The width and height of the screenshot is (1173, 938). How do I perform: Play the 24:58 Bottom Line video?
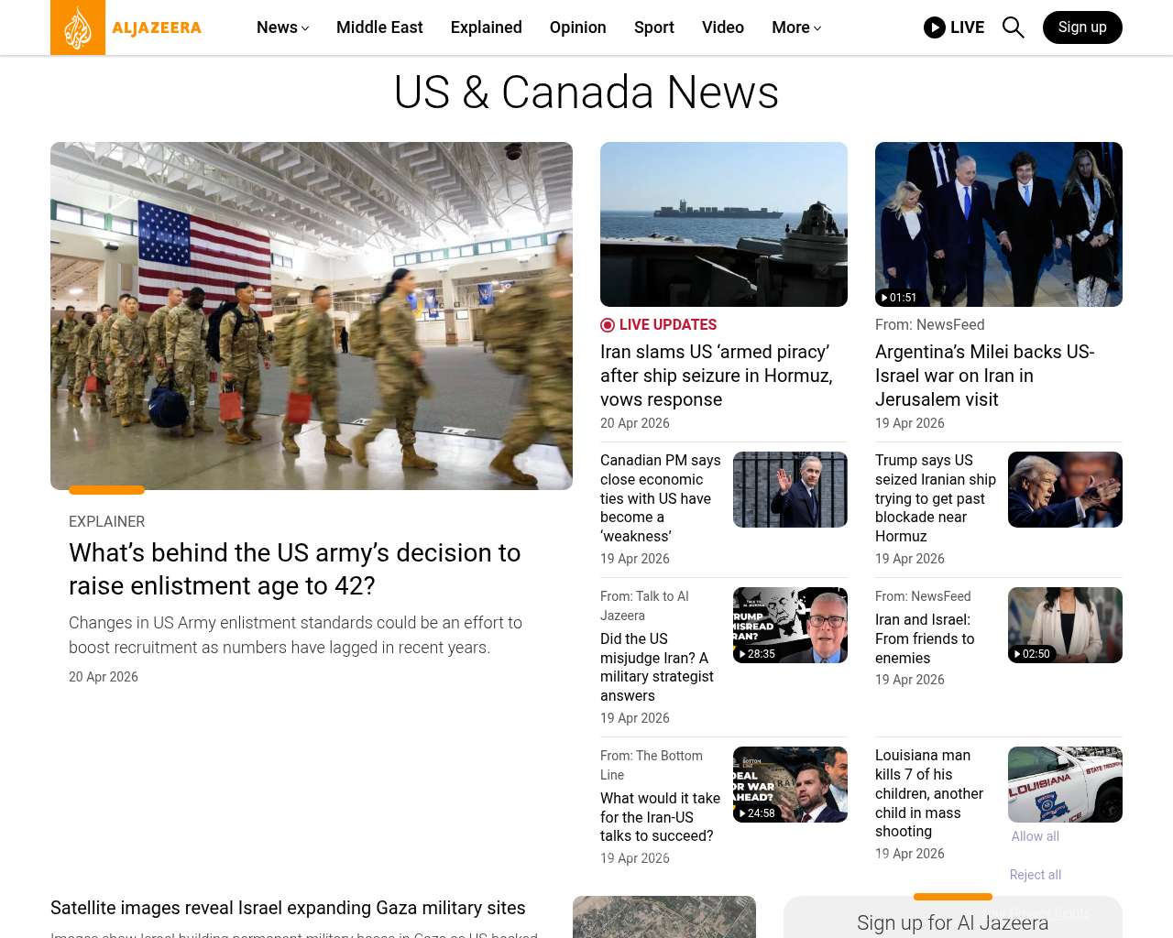pyautogui.click(x=789, y=784)
